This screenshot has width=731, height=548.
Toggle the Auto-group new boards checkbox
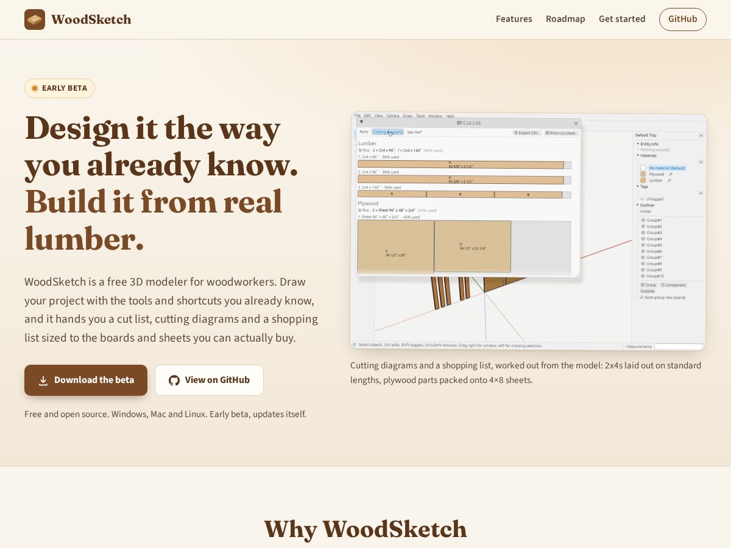(x=641, y=297)
